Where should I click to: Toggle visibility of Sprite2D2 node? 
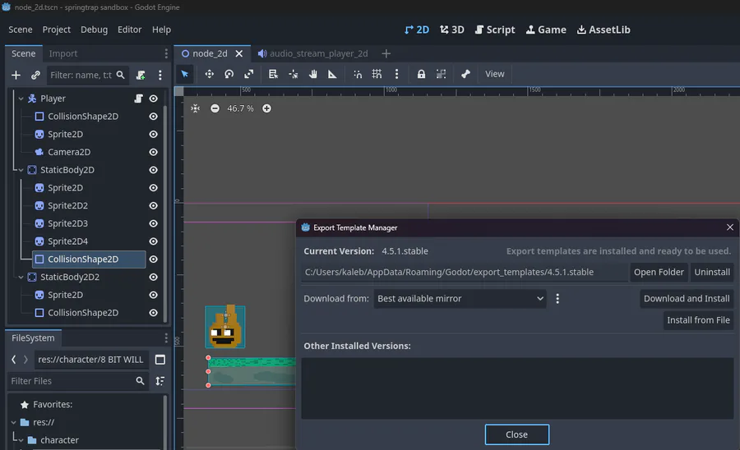coord(154,206)
